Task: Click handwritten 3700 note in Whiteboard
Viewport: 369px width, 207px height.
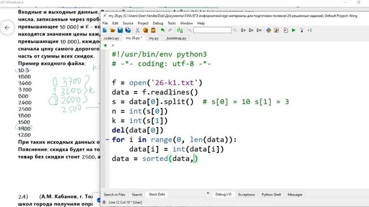Action: [x=71, y=82]
